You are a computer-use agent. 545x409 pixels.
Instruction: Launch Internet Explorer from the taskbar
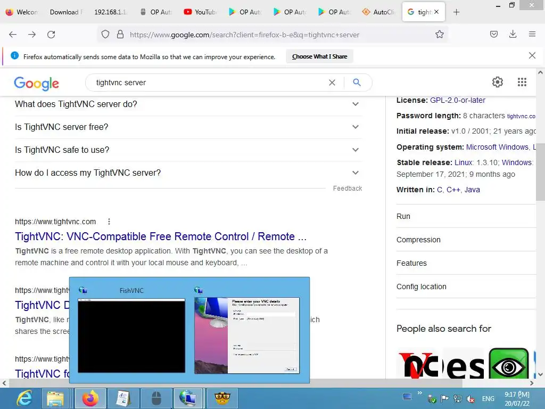(24, 398)
